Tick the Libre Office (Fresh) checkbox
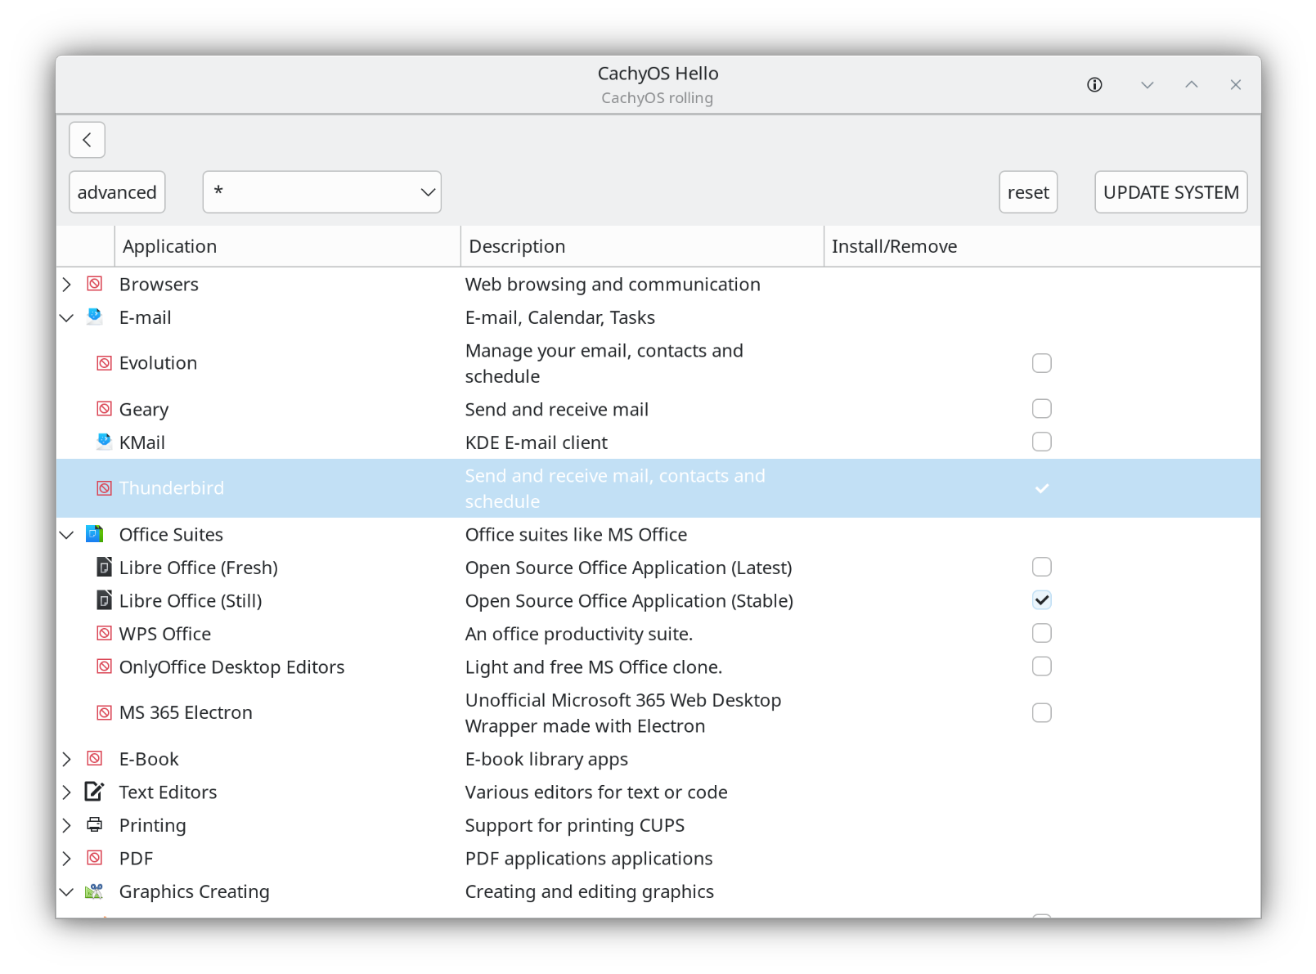 tap(1041, 567)
